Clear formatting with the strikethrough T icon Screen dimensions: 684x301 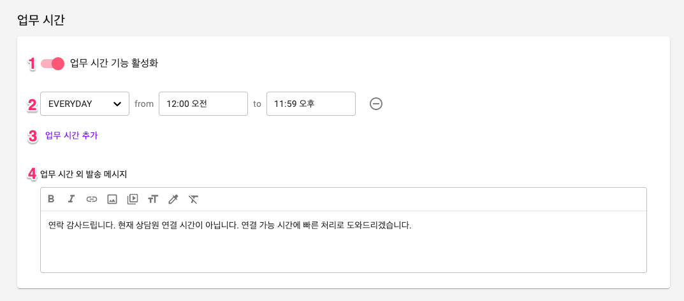click(x=193, y=199)
